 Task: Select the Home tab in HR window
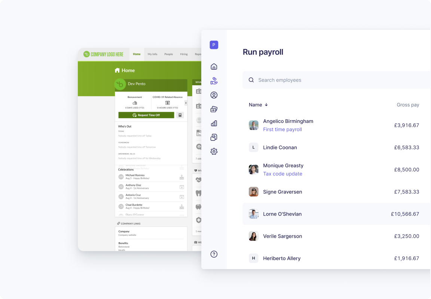point(137,54)
